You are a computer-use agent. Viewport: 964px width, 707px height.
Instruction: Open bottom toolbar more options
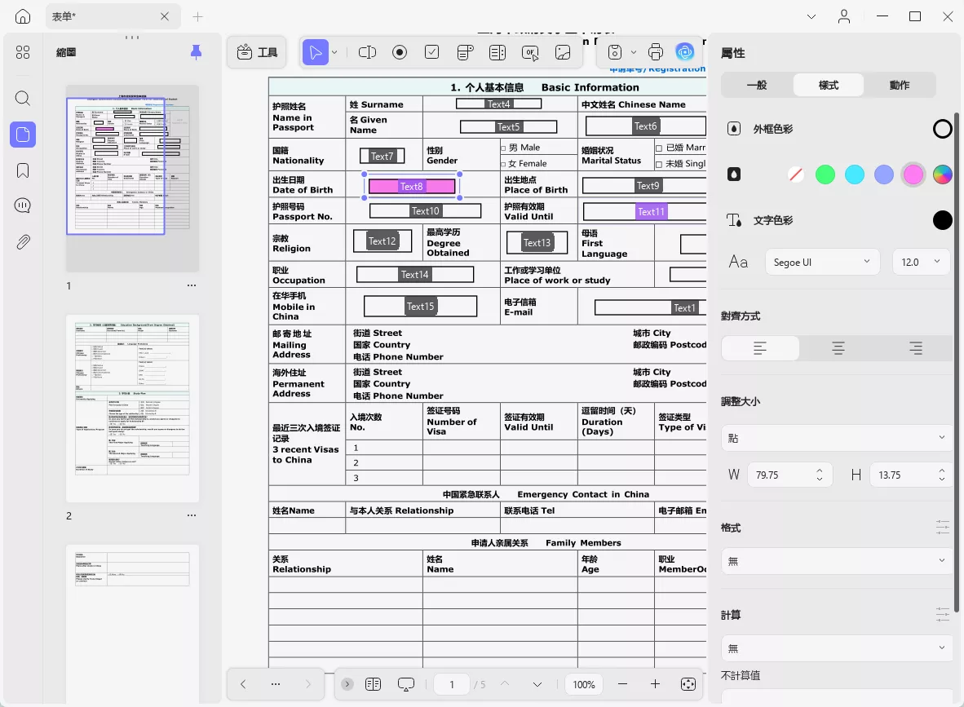coord(276,684)
